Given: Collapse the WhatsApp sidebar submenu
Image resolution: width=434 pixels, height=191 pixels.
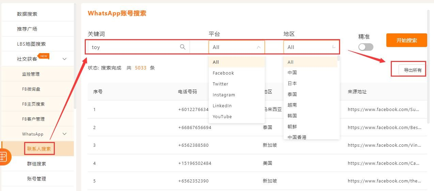Looking at the screenshot, I should (65, 134).
